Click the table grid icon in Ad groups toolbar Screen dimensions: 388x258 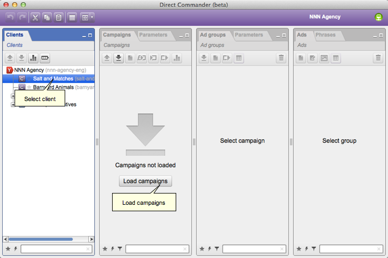[239, 58]
